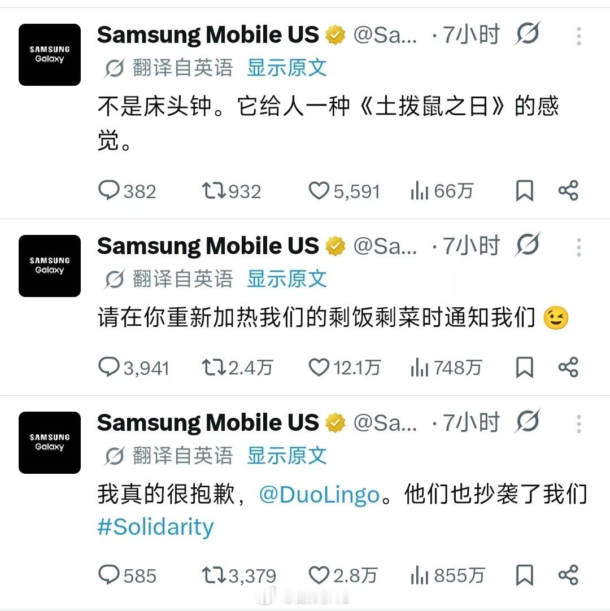610x611 pixels.
Task: Share the DuoLingo apology tweet
Action: [x=568, y=575]
